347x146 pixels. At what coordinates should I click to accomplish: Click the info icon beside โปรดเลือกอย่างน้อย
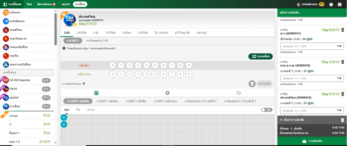point(64,48)
